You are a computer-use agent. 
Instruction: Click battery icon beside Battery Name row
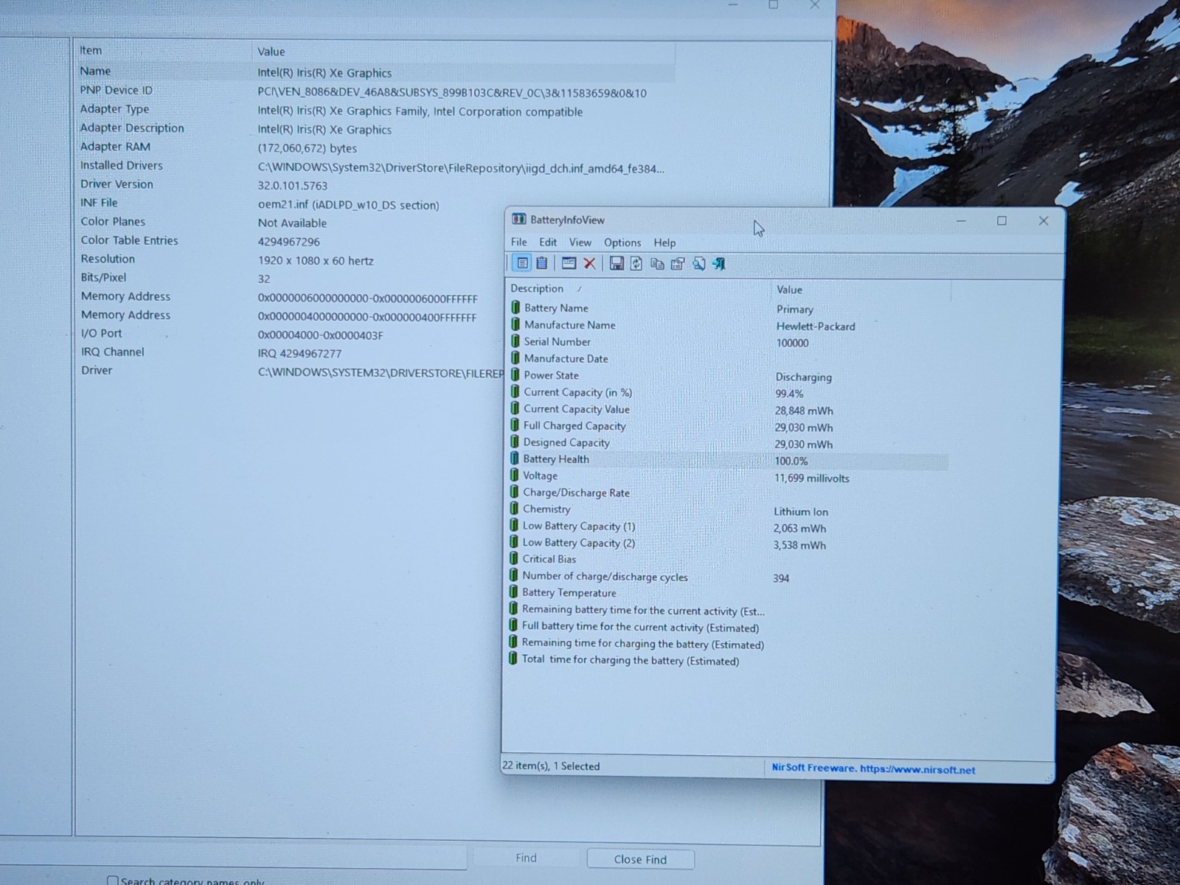click(x=516, y=308)
